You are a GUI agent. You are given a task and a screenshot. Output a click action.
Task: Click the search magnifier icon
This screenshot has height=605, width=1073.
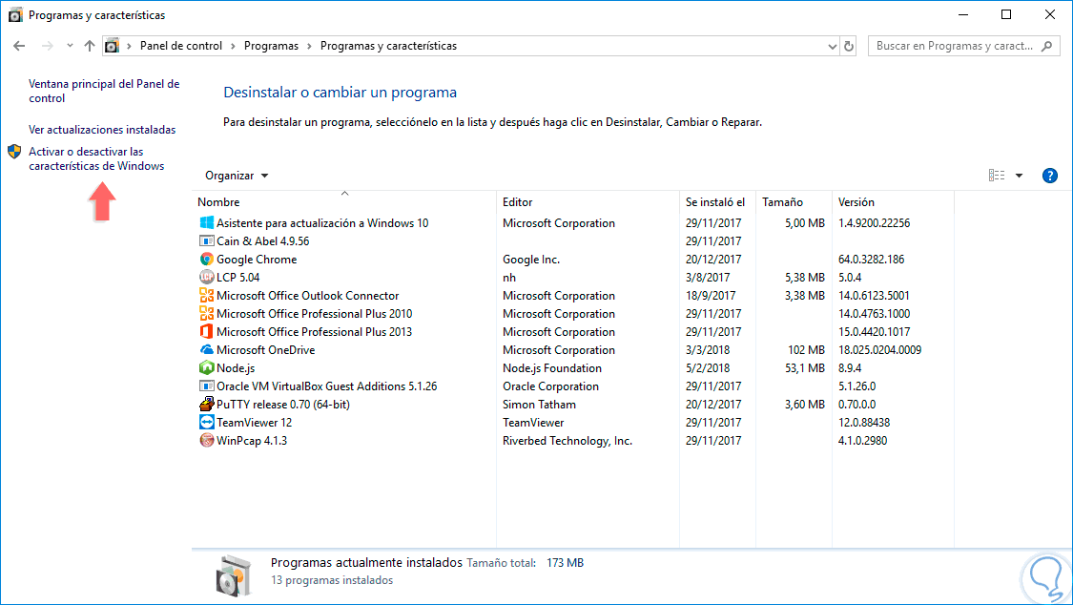(1047, 46)
